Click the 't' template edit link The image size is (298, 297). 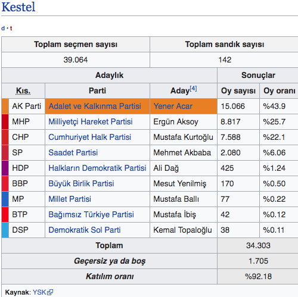coord(11,29)
